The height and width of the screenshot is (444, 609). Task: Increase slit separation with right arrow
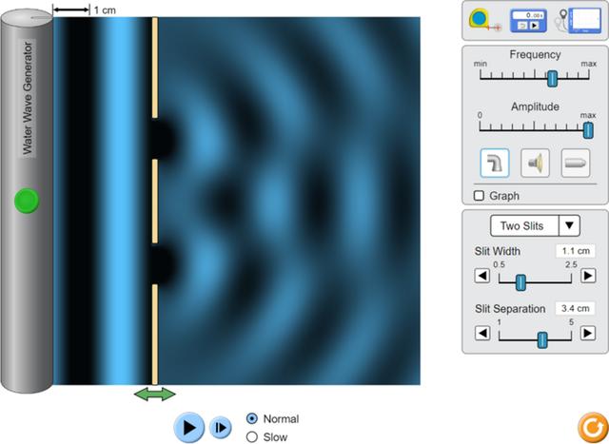pyautogui.click(x=588, y=334)
